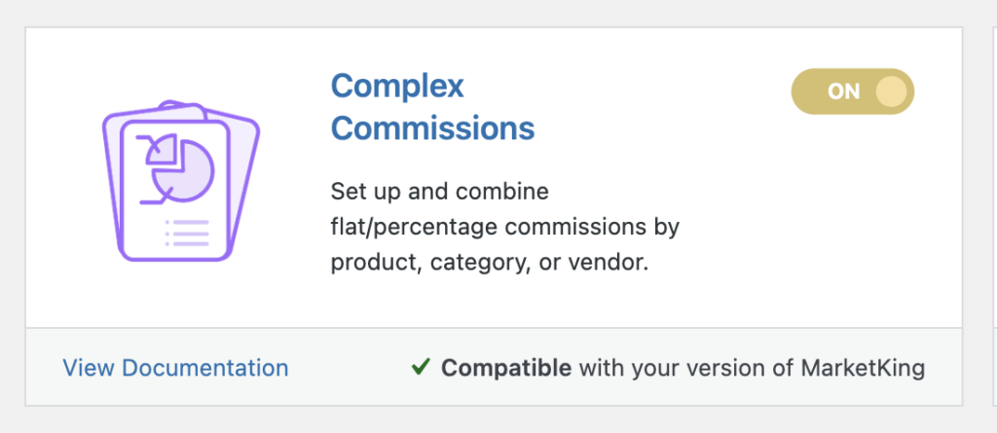Click the module description paragraph
The height and width of the screenshot is (433, 997).
505,227
